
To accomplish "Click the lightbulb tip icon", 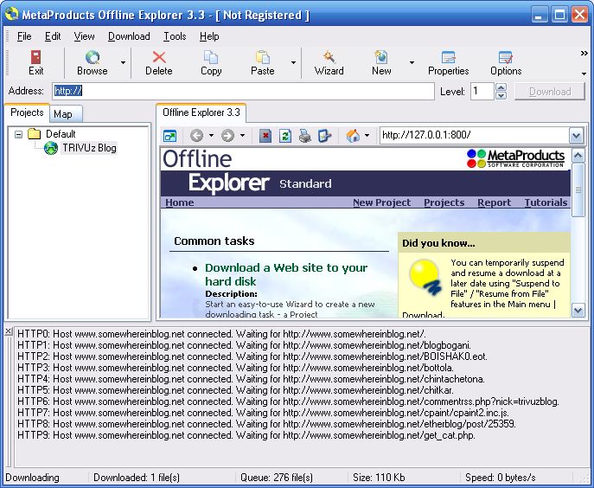I will pos(425,277).
